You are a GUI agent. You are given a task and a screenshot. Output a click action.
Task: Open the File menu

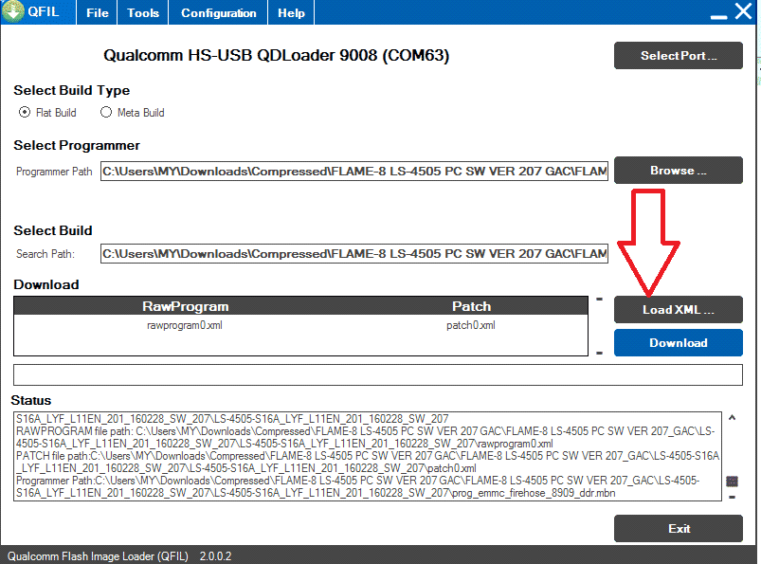(97, 12)
